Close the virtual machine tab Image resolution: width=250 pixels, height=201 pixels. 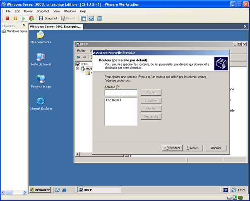[245, 26]
